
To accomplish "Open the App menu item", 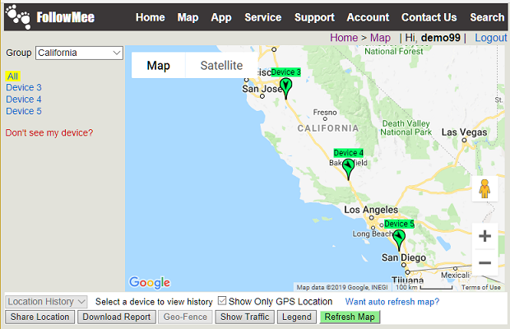I will 221,17.
